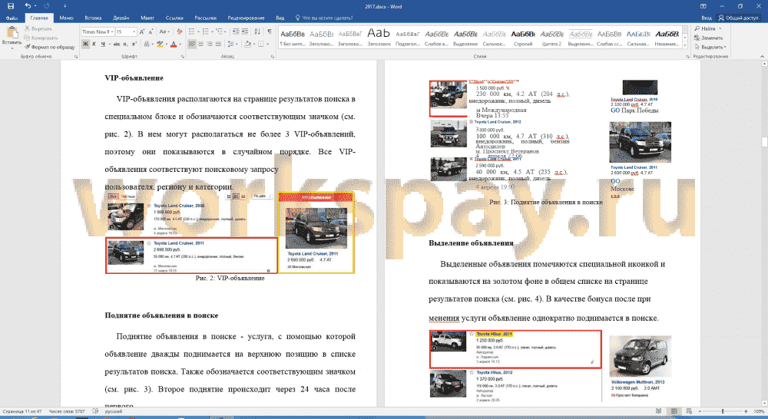Undo the last action
This screenshot has height=419, width=768.
click(28, 6)
